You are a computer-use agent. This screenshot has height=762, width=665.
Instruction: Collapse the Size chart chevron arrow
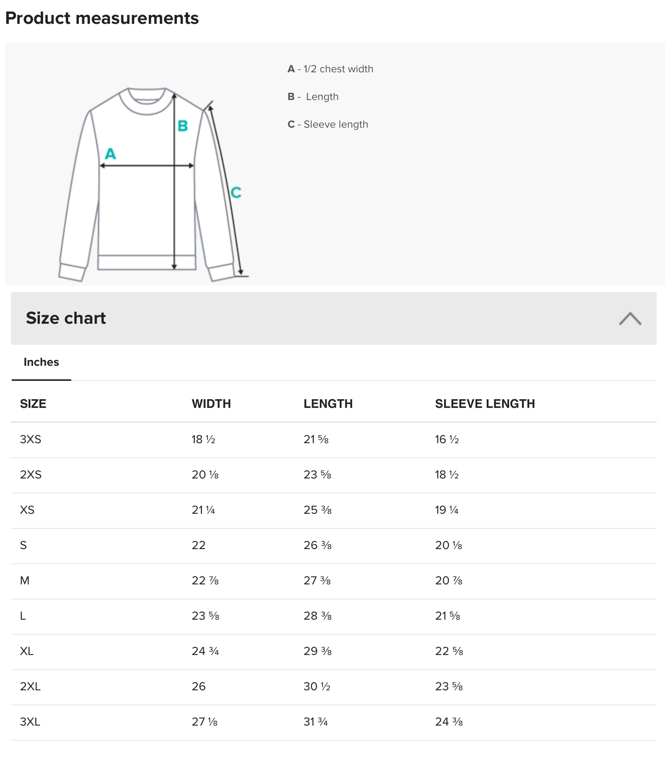(x=630, y=318)
